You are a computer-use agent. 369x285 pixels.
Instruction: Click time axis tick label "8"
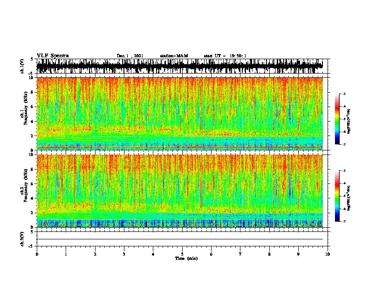point(269,254)
